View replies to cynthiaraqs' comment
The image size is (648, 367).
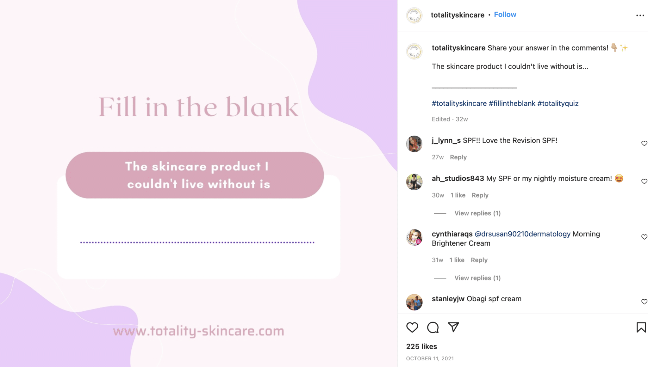[x=477, y=278]
